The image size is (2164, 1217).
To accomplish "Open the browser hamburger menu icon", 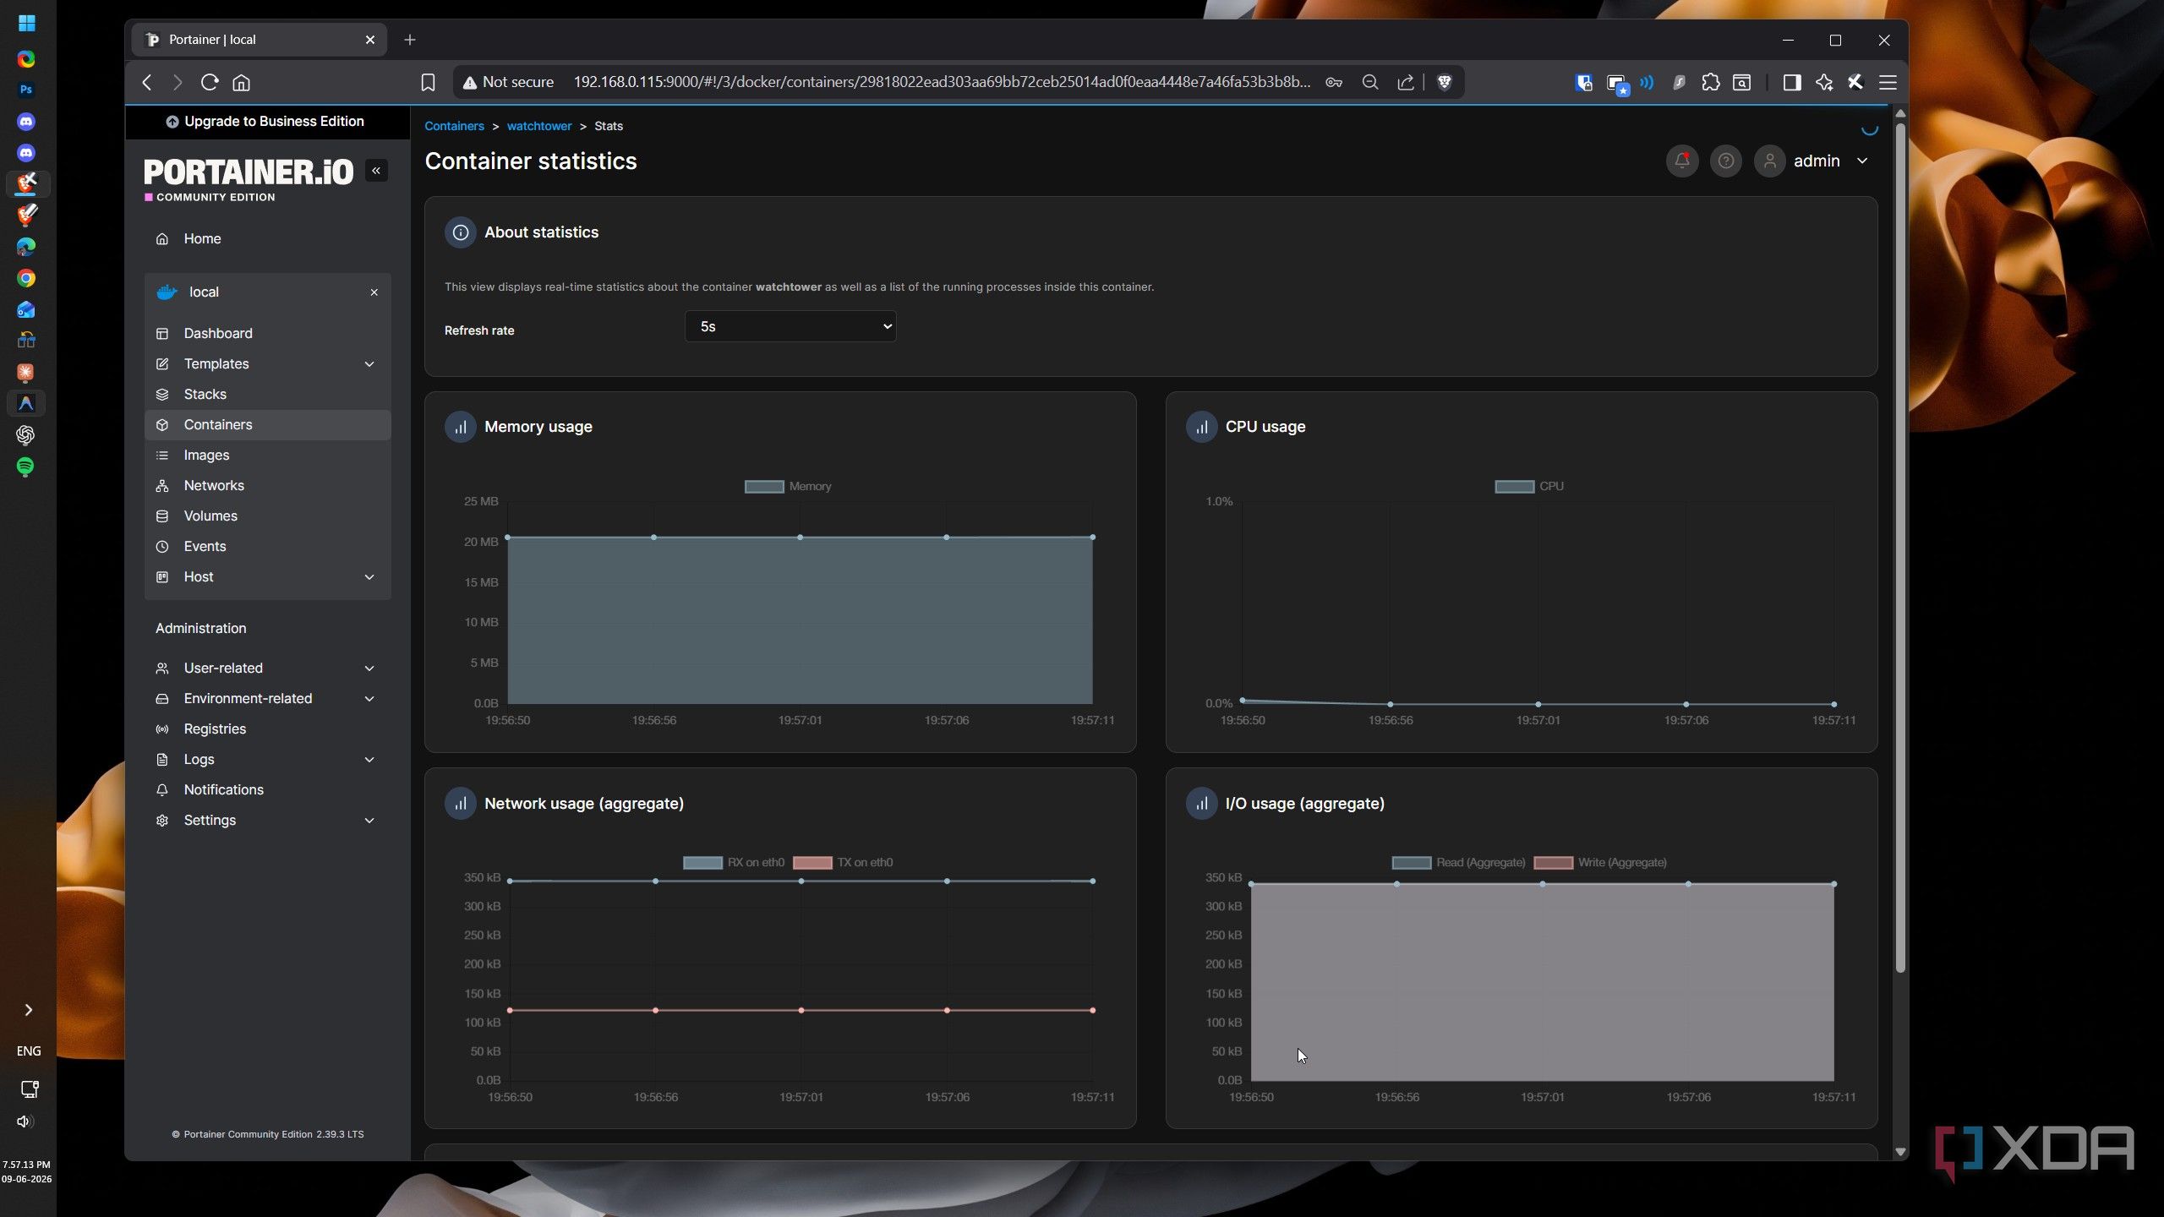I will pyautogui.click(x=1888, y=82).
